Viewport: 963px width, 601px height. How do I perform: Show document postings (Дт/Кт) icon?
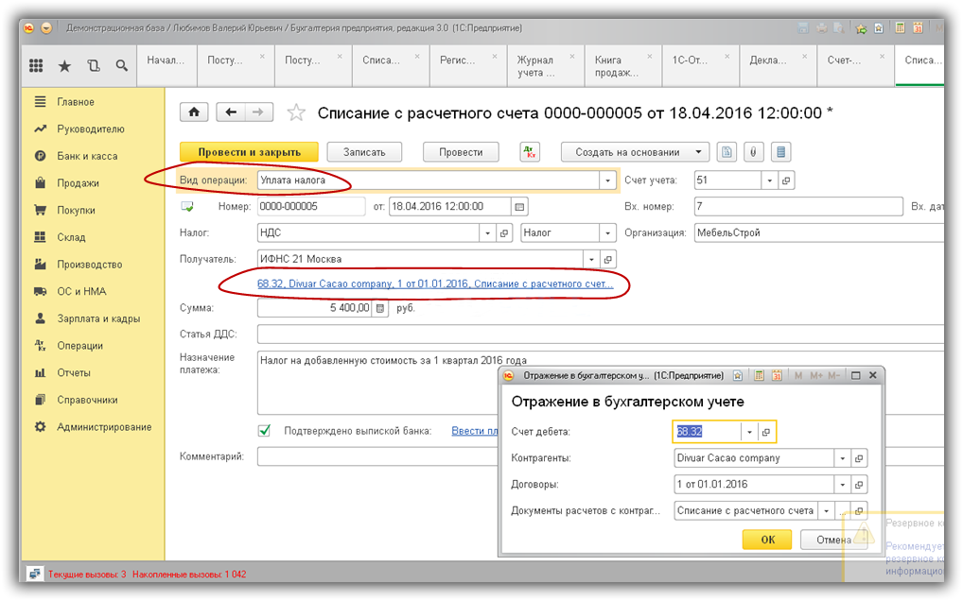530,151
